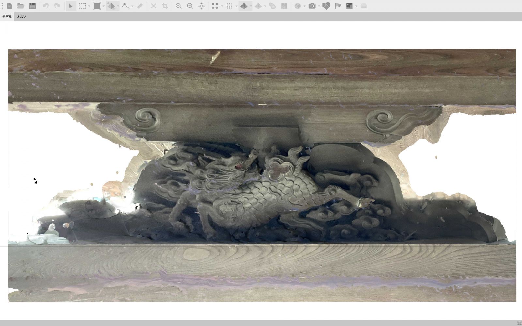Click the Undo arrow icon
Image resolution: width=522 pixels, height=326 pixels.
tap(46, 6)
